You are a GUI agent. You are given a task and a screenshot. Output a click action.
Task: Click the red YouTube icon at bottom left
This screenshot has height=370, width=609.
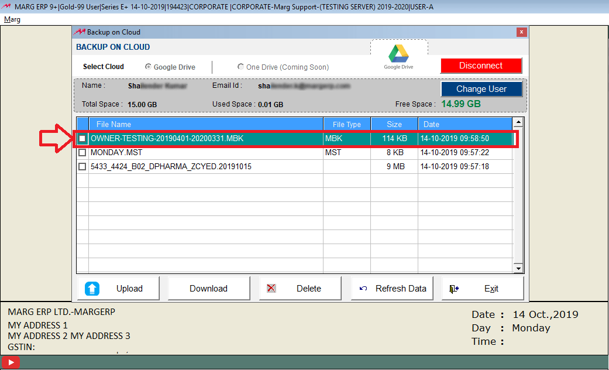(11, 362)
